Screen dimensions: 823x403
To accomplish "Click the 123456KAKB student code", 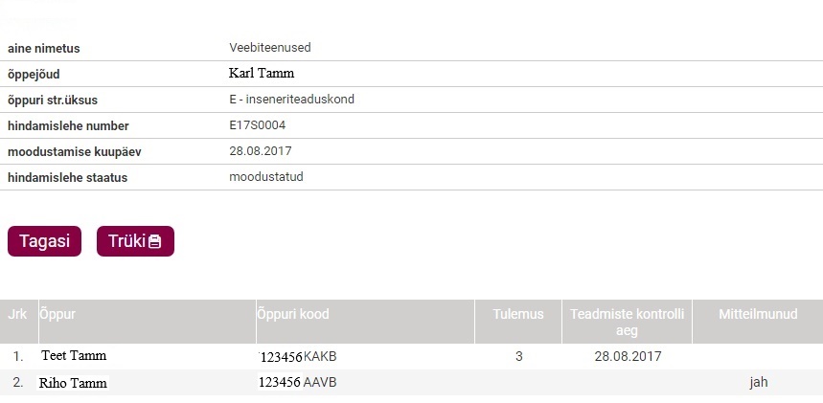I will pyautogui.click(x=298, y=357).
